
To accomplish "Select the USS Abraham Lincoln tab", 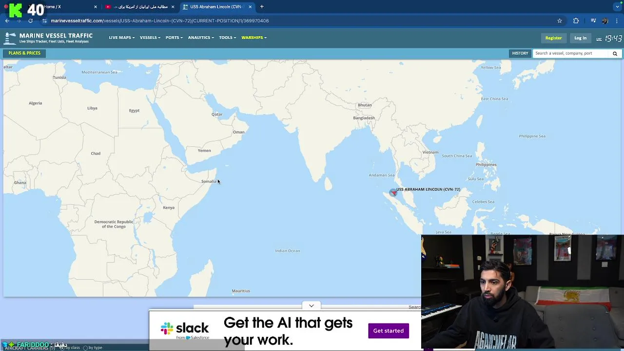I will pyautogui.click(x=217, y=7).
